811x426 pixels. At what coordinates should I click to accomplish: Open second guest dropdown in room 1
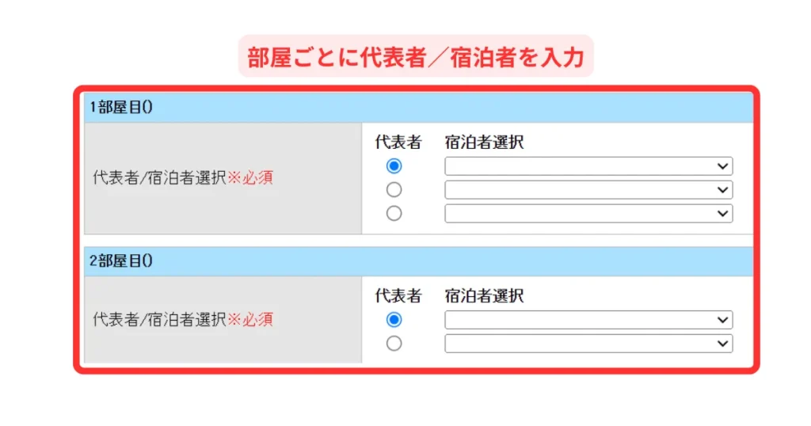tap(588, 190)
